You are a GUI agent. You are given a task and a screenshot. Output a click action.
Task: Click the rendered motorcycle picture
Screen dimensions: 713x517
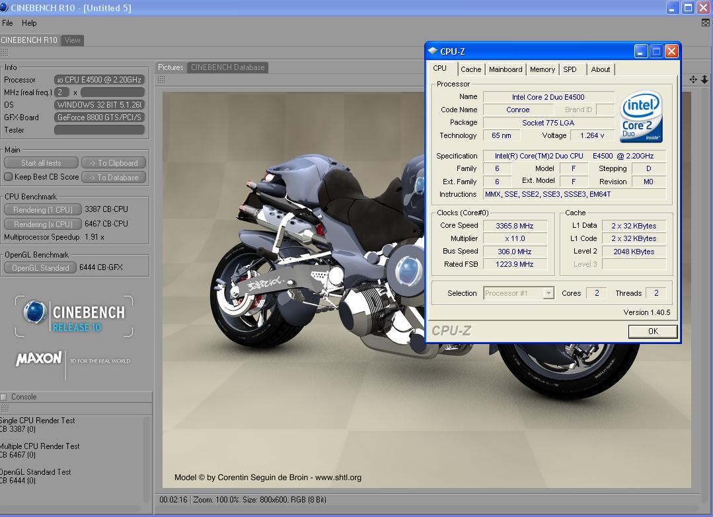426,290
